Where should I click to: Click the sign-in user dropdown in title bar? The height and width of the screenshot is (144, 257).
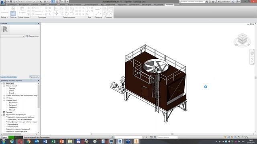[224, 2]
